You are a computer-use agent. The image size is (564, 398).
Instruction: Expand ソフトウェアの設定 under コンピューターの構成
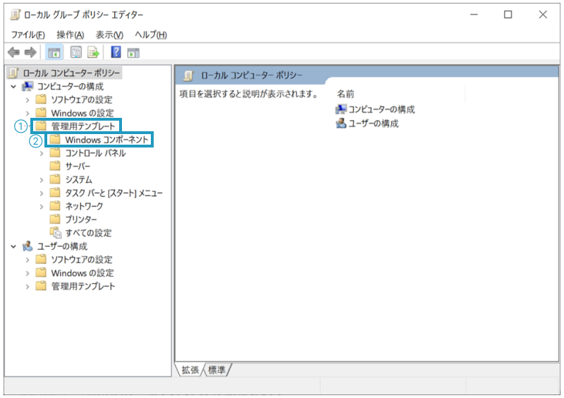pos(27,99)
